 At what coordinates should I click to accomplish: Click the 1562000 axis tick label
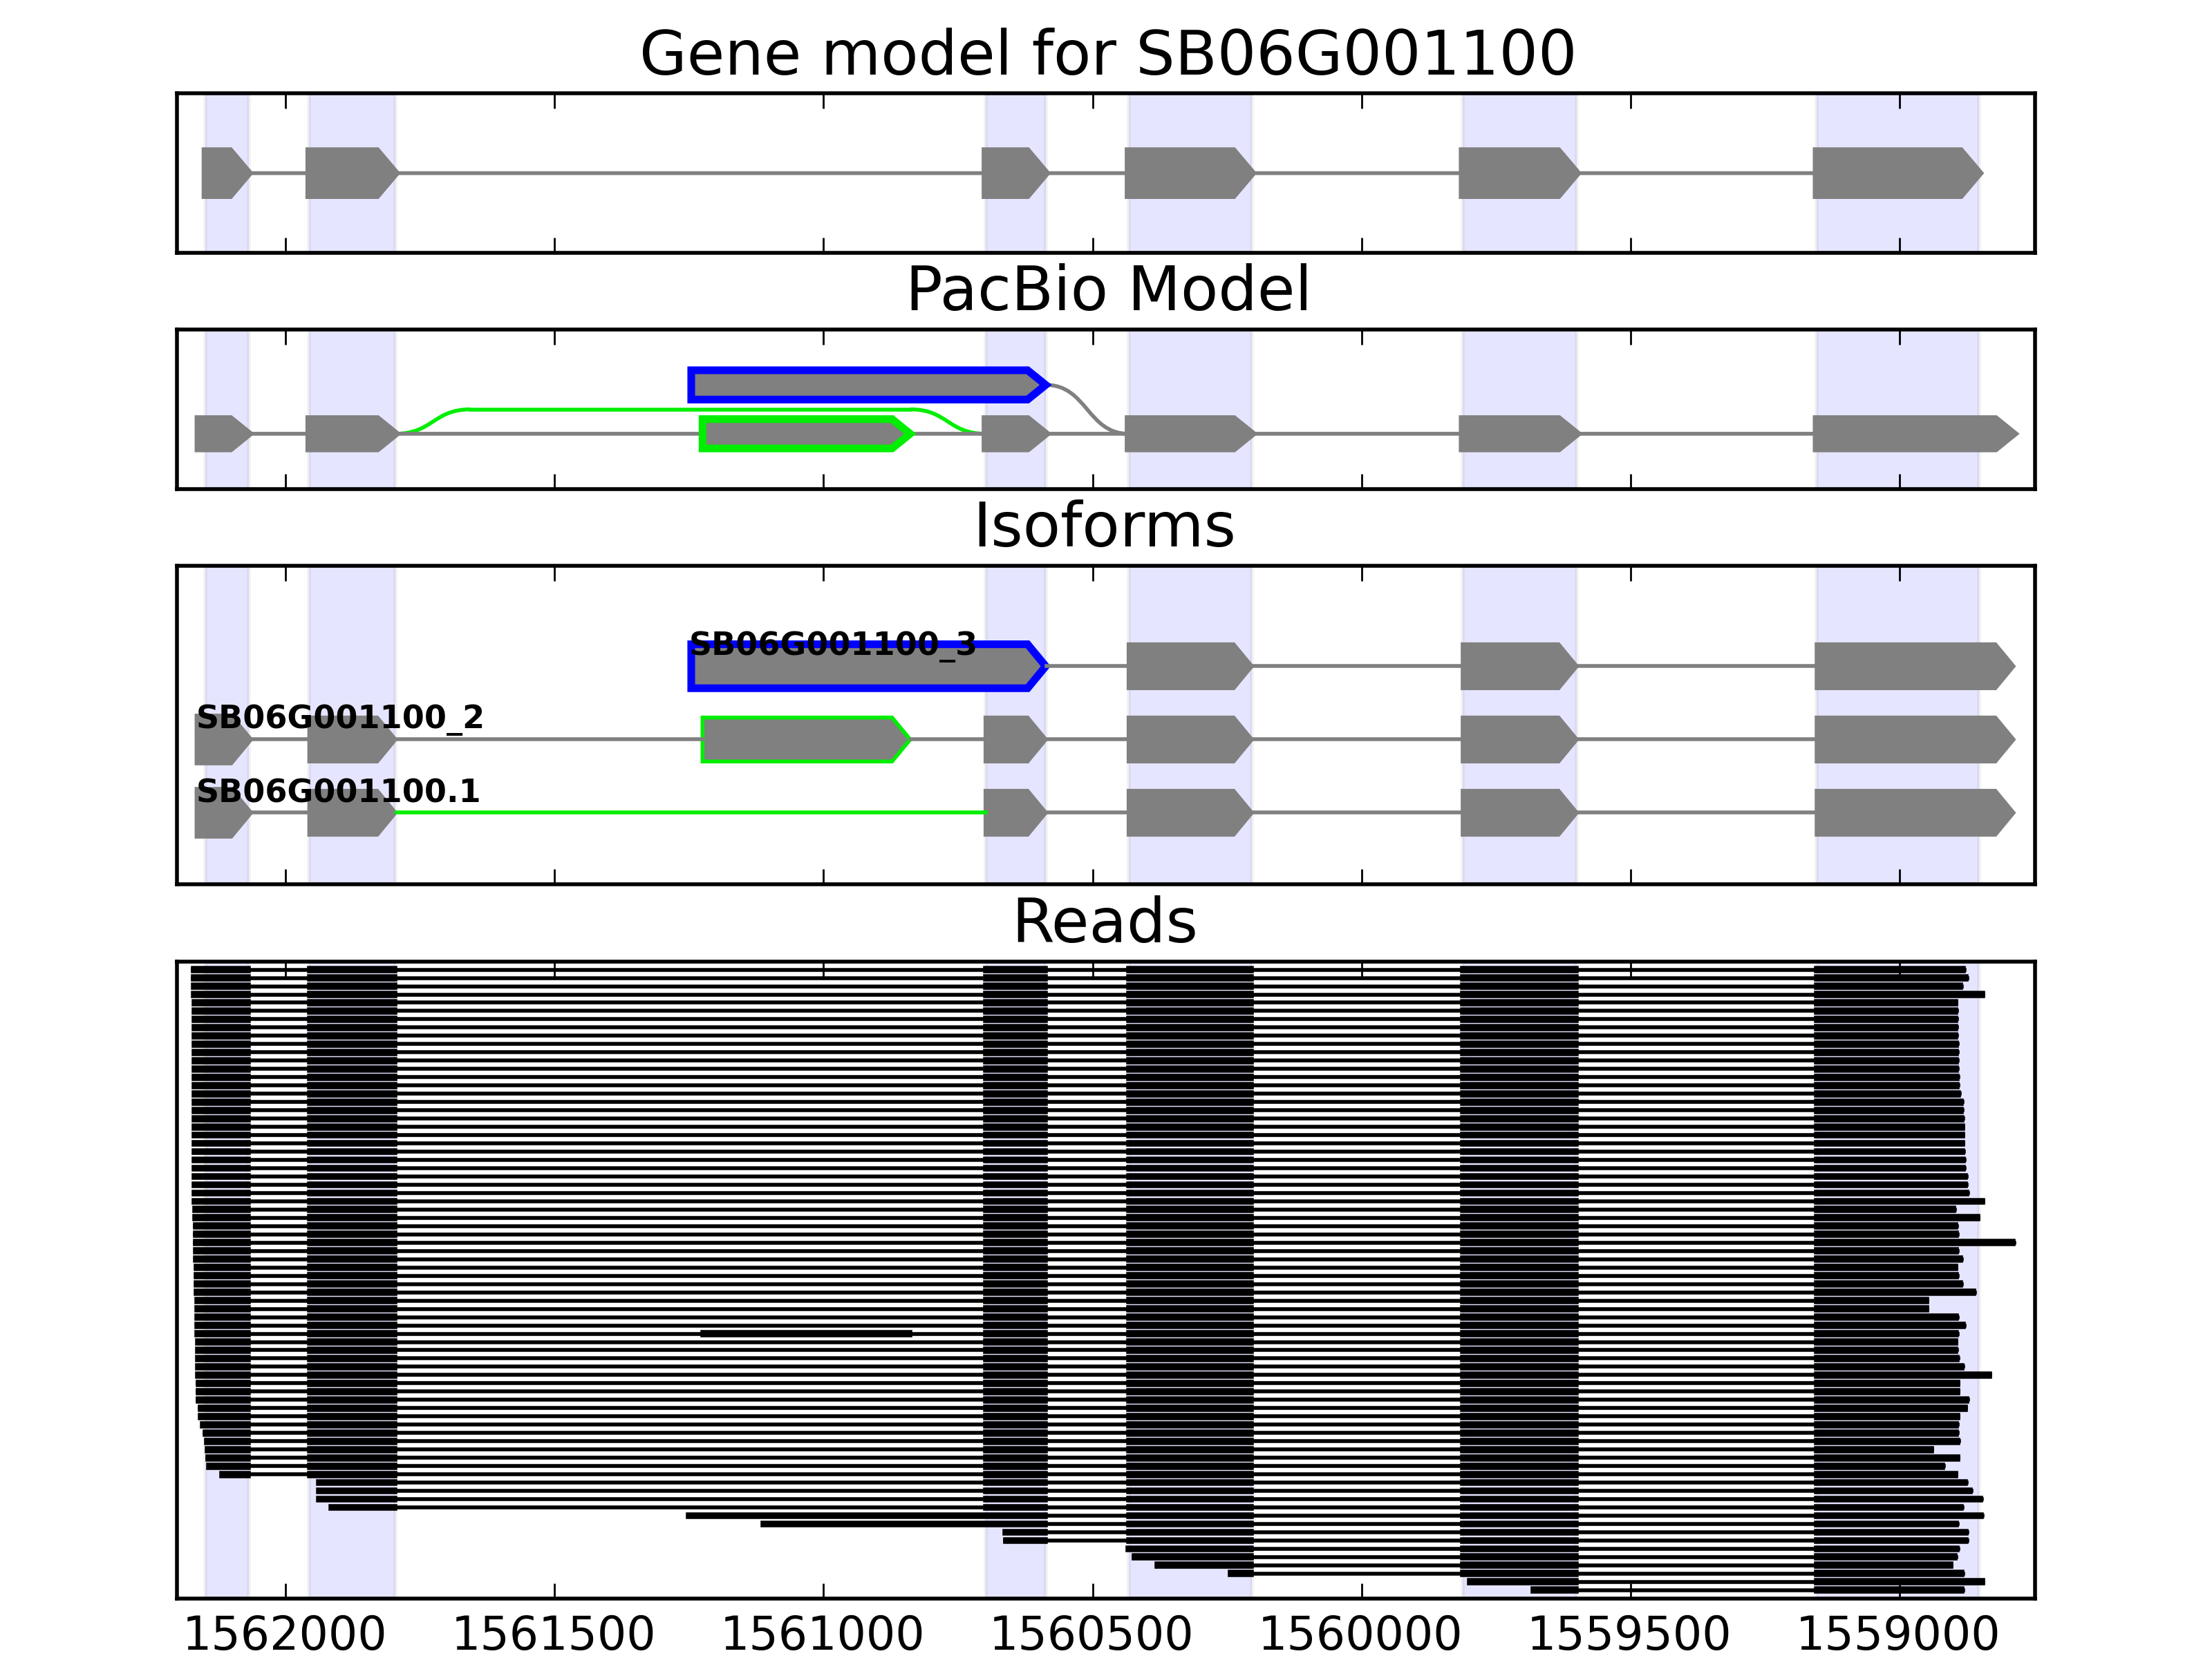click(x=285, y=1635)
